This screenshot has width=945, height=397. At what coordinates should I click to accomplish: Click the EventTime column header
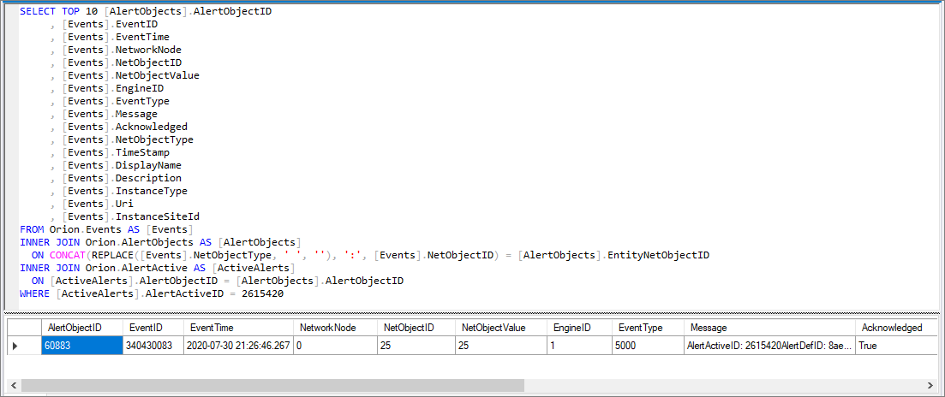click(239, 328)
